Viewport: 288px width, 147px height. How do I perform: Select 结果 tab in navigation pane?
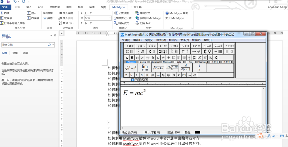coord(26,53)
